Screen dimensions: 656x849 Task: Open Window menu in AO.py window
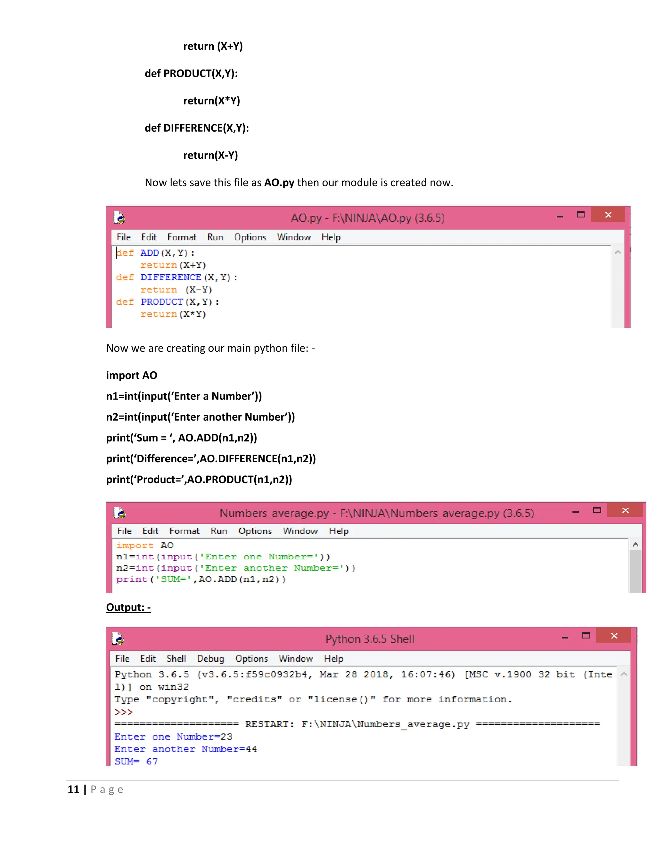click(x=293, y=237)
